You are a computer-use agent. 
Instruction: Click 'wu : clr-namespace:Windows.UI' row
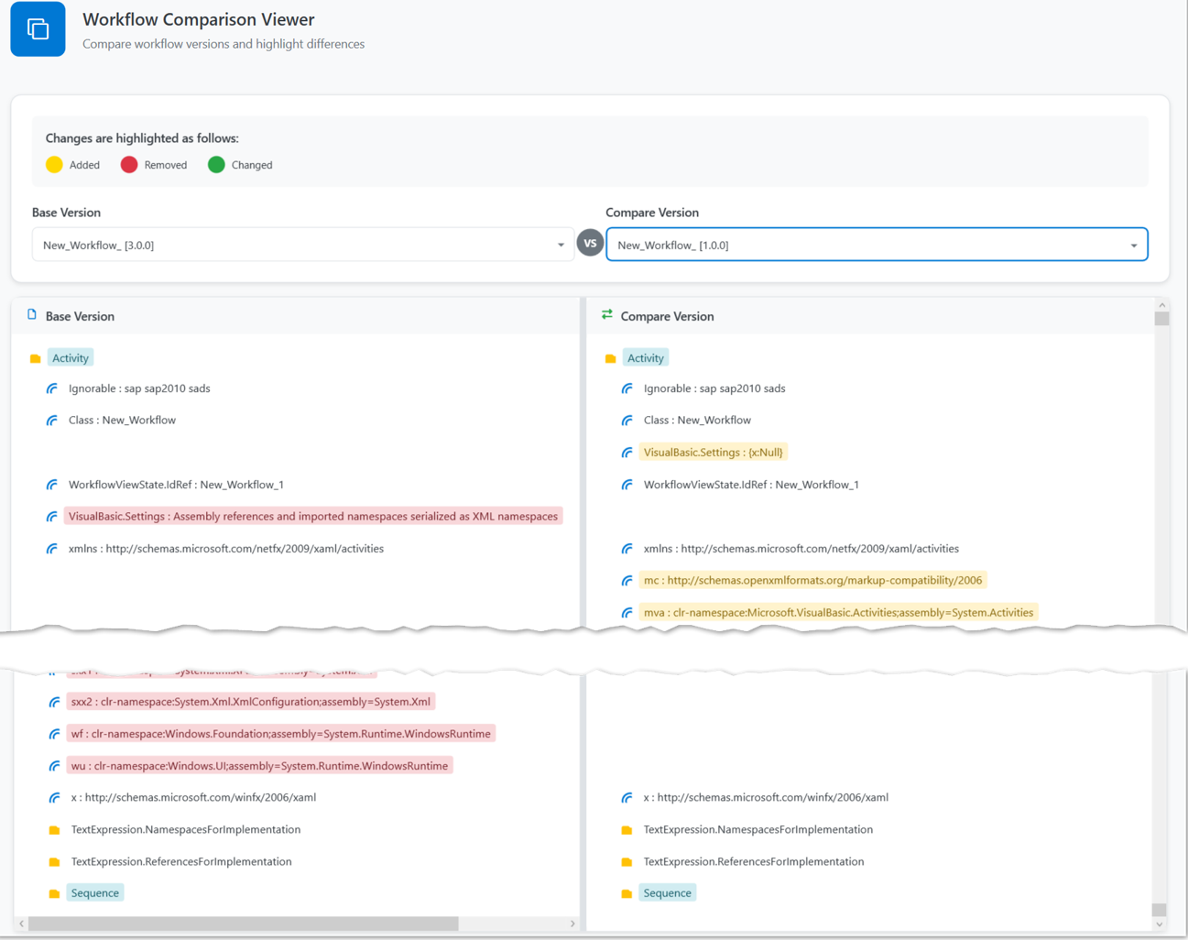pyautogui.click(x=260, y=766)
